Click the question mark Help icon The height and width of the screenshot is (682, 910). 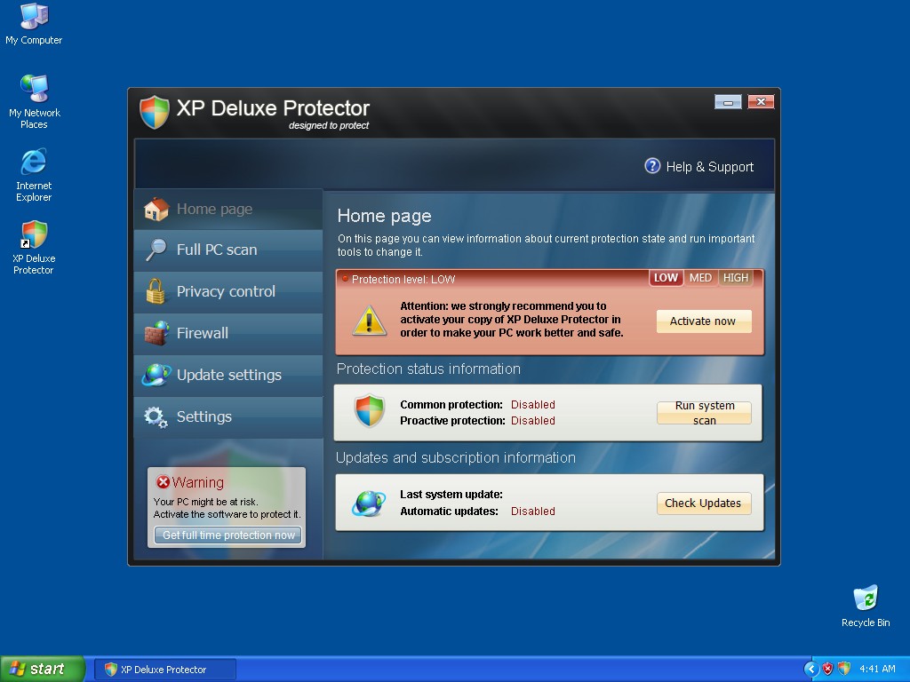pos(652,166)
